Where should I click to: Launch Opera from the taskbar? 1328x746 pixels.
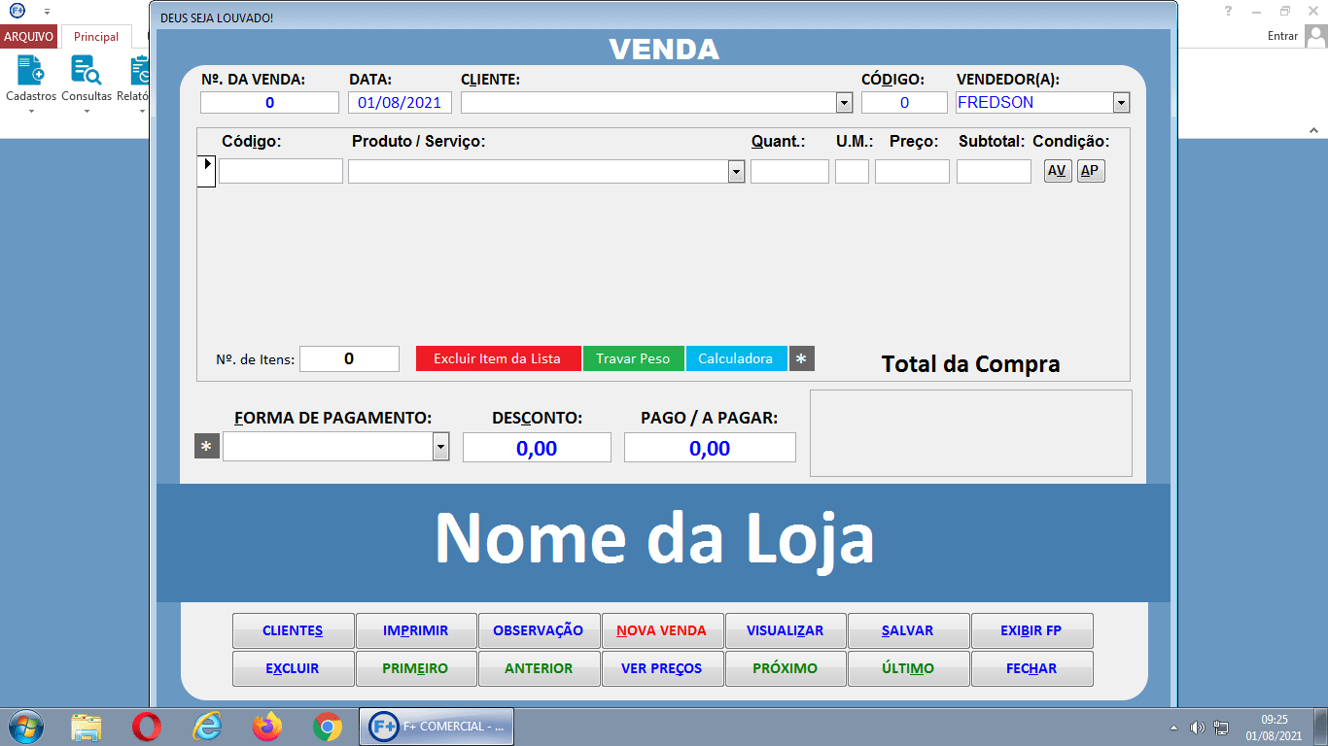(147, 726)
